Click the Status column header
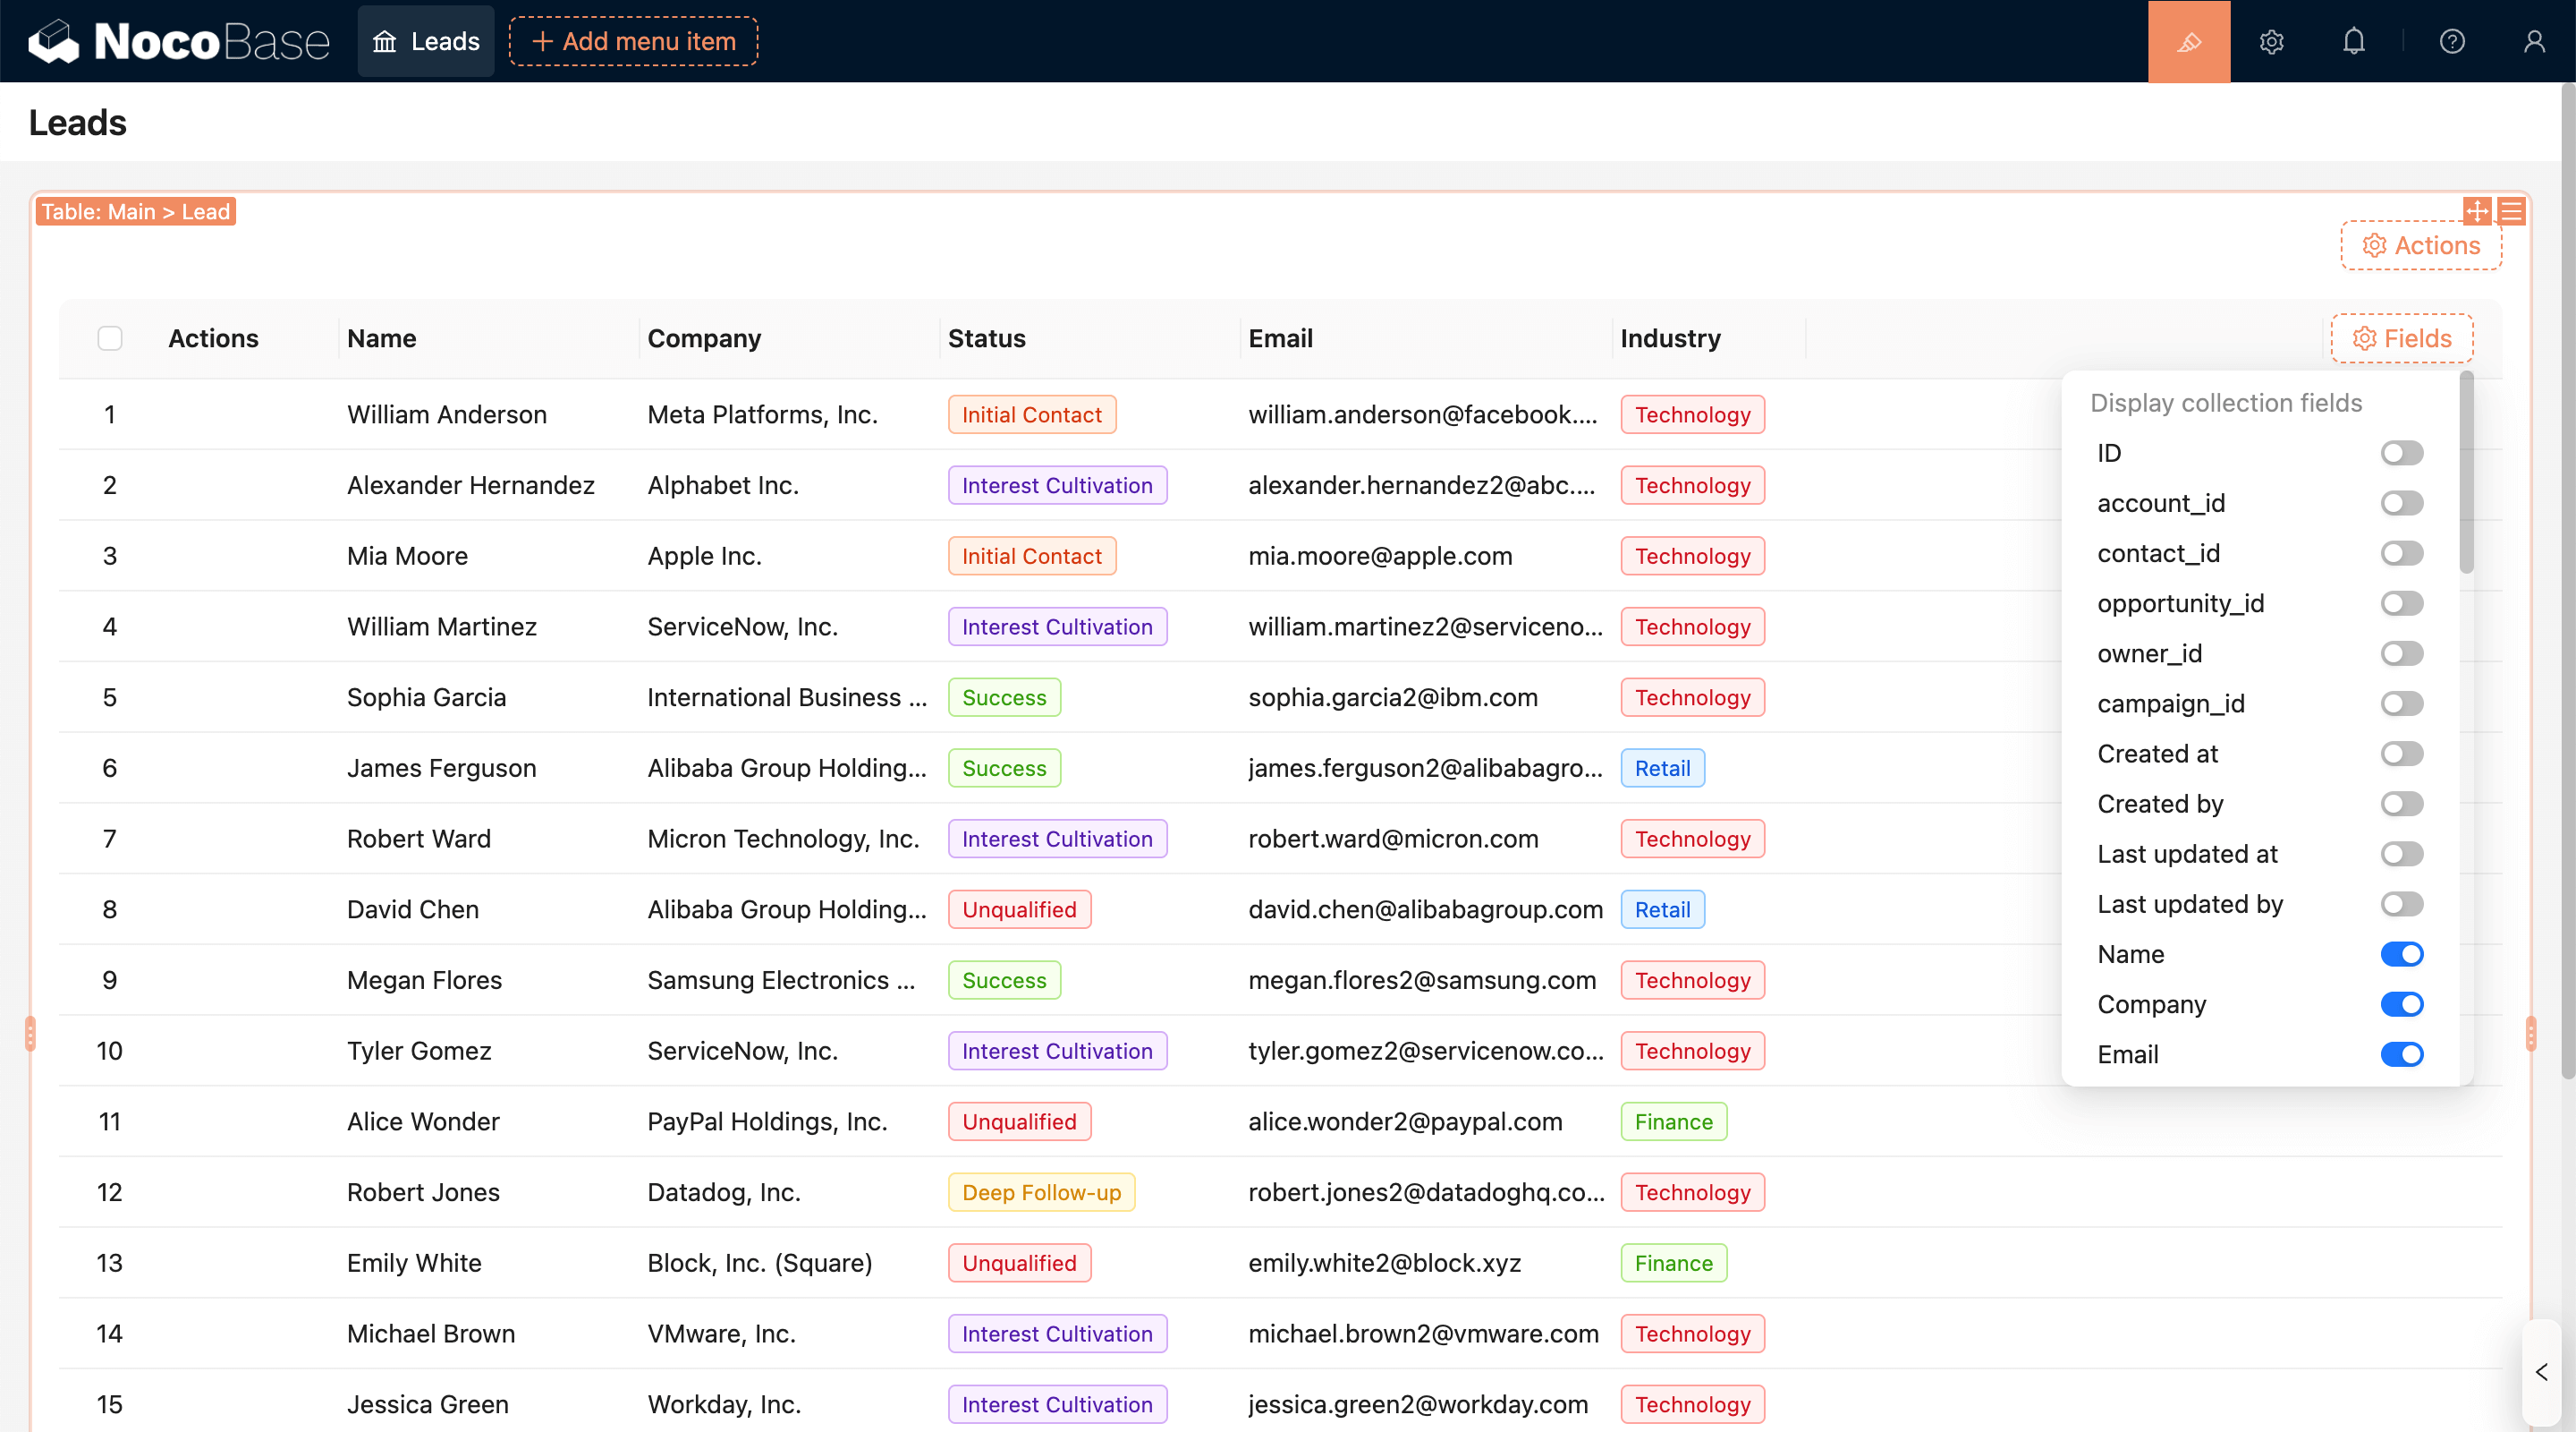2576x1432 pixels. [x=986, y=338]
